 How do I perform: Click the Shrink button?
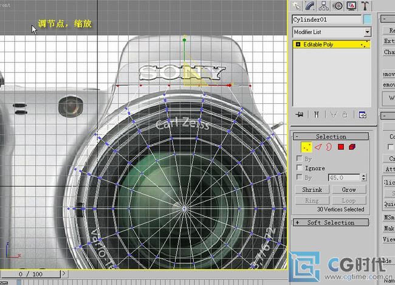pyautogui.click(x=312, y=190)
